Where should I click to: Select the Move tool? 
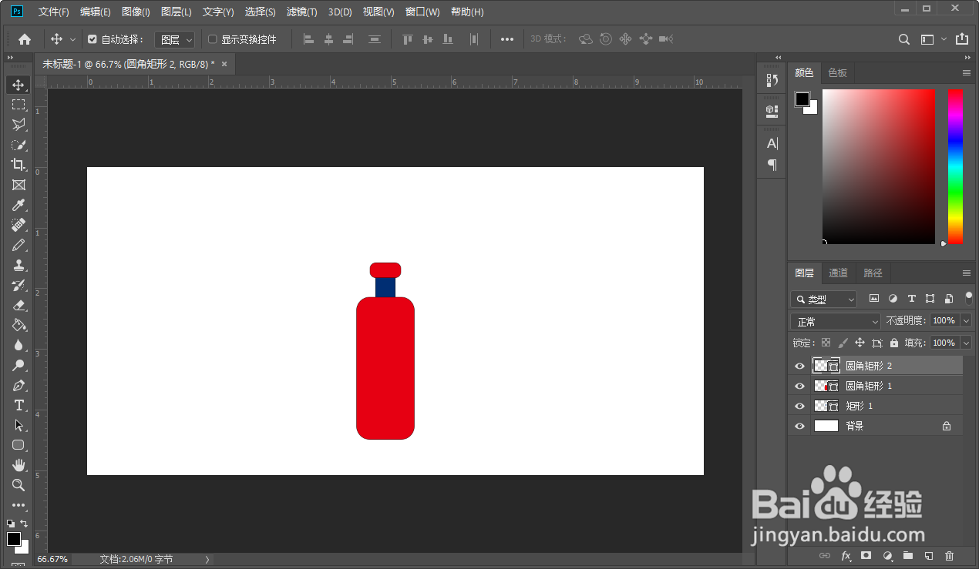click(x=19, y=85)
